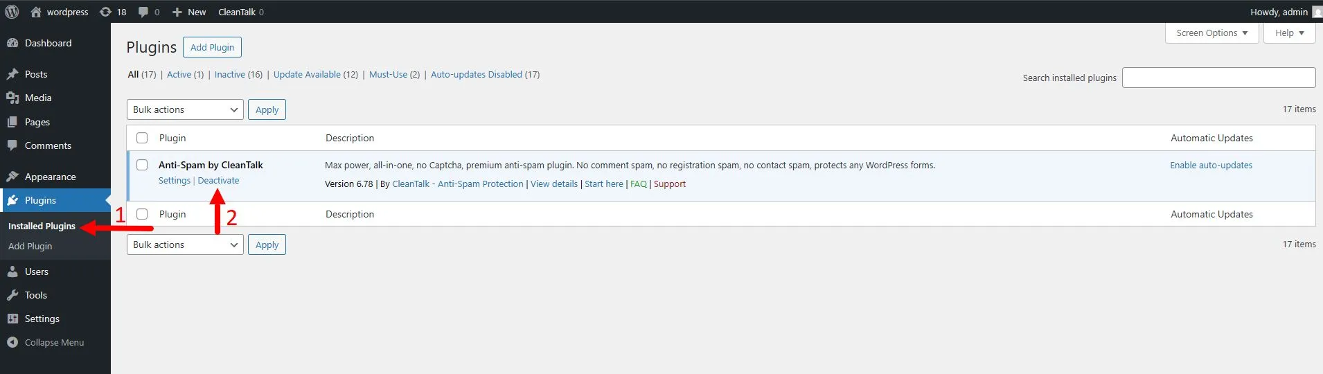Click the Plugins plug icon

click(x=12, y=200)
